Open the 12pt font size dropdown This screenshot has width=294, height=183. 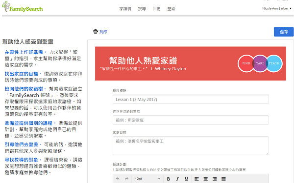(x=147, y=179)
